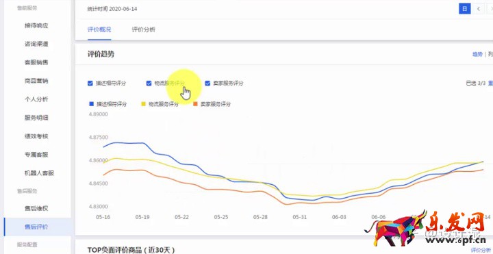The width and height of the screenshot is (493, 254).
Task: Select 售后评价 in the sidebar
Action: click(x=36, y=227)
